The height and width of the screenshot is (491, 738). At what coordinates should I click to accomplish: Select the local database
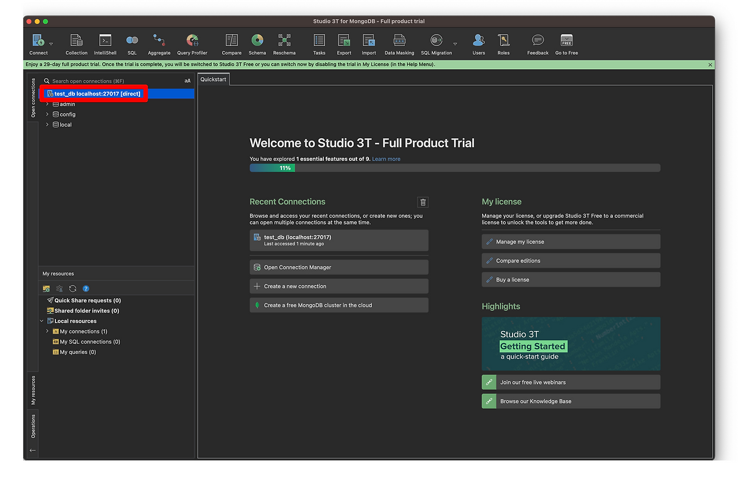[62, 124]
